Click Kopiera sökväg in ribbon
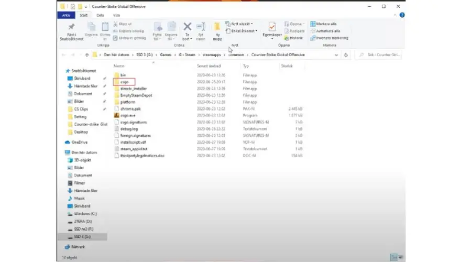This screenshot has height=262, width=471. (128, 31)
